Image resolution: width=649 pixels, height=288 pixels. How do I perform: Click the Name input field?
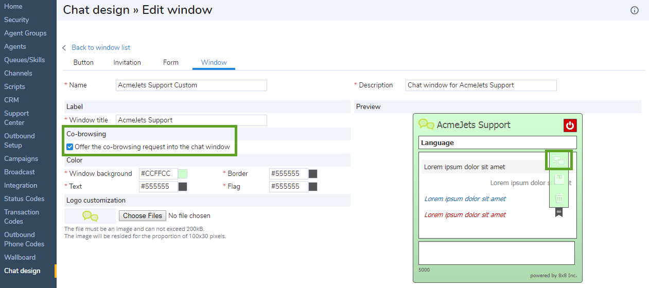pyautogui.click(x=191, y=85)
